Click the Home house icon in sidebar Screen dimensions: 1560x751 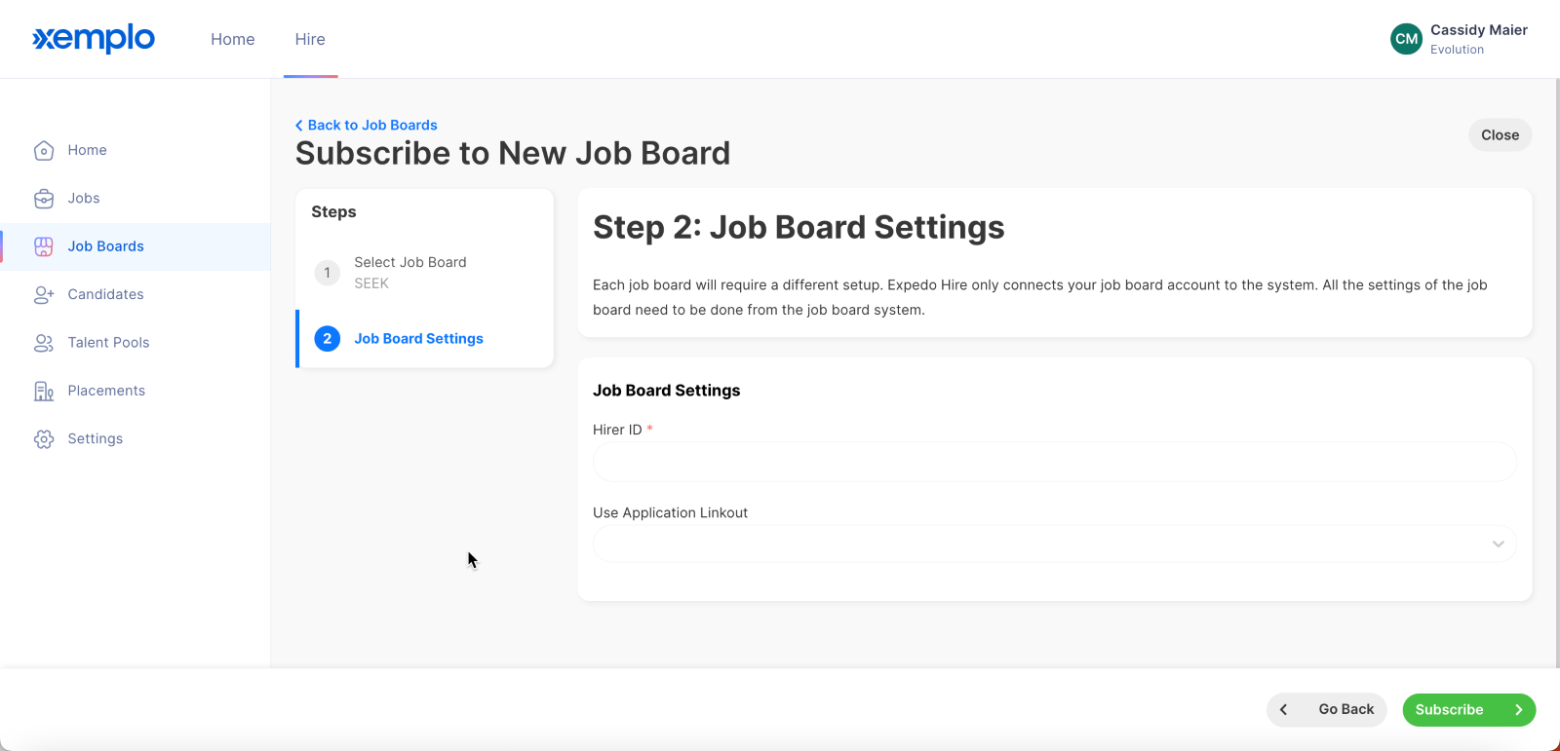tap(44, 150)
